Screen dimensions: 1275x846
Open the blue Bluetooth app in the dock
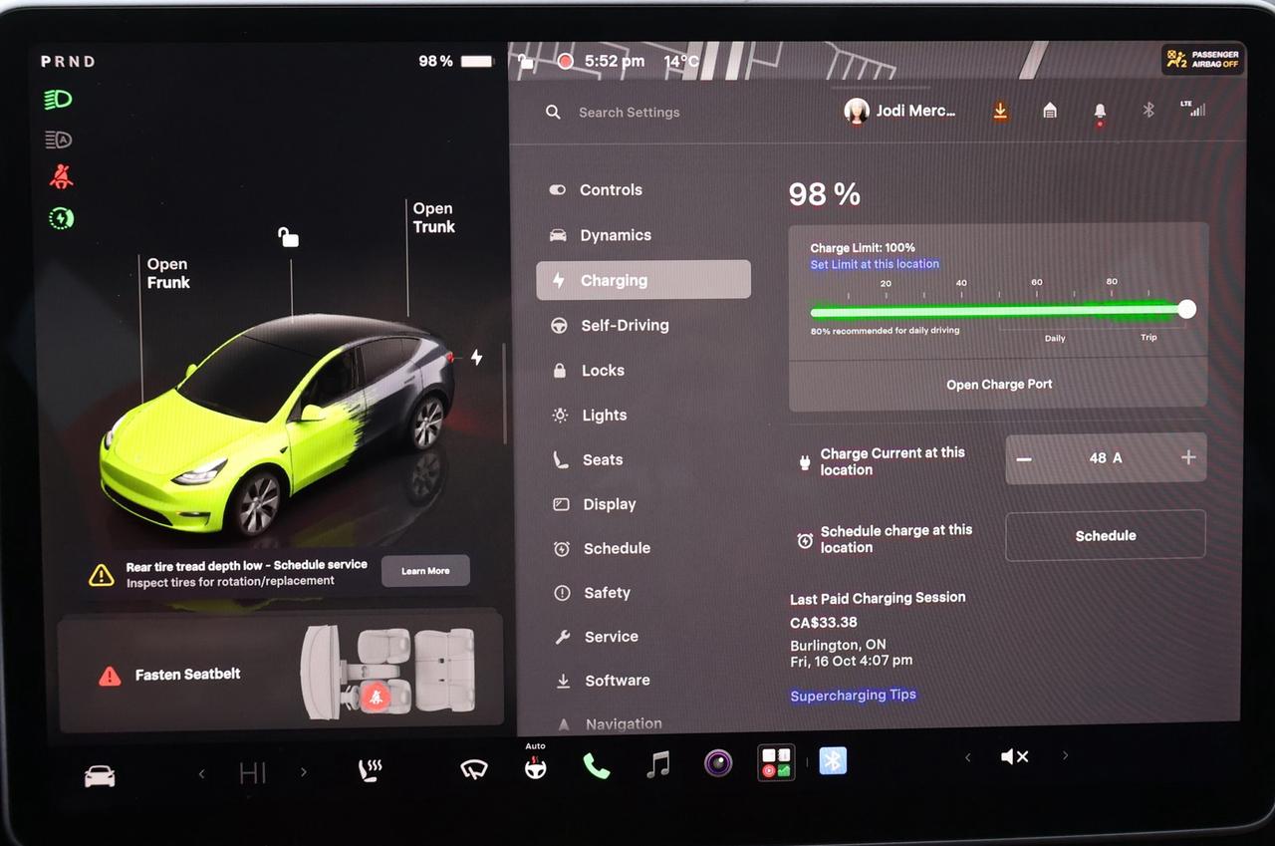point(833,761)
